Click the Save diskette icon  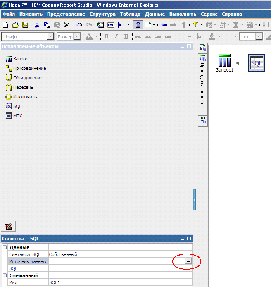coord(25,25)
